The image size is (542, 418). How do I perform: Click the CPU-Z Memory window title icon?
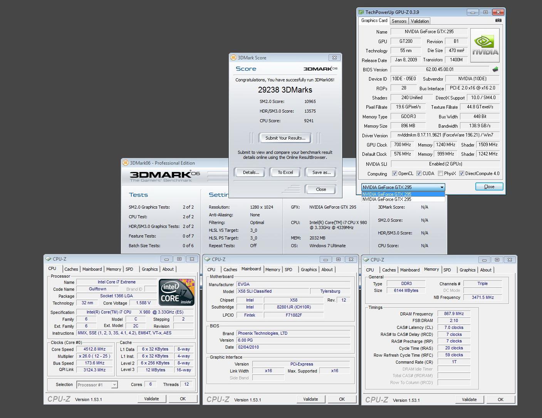(366, 260)
